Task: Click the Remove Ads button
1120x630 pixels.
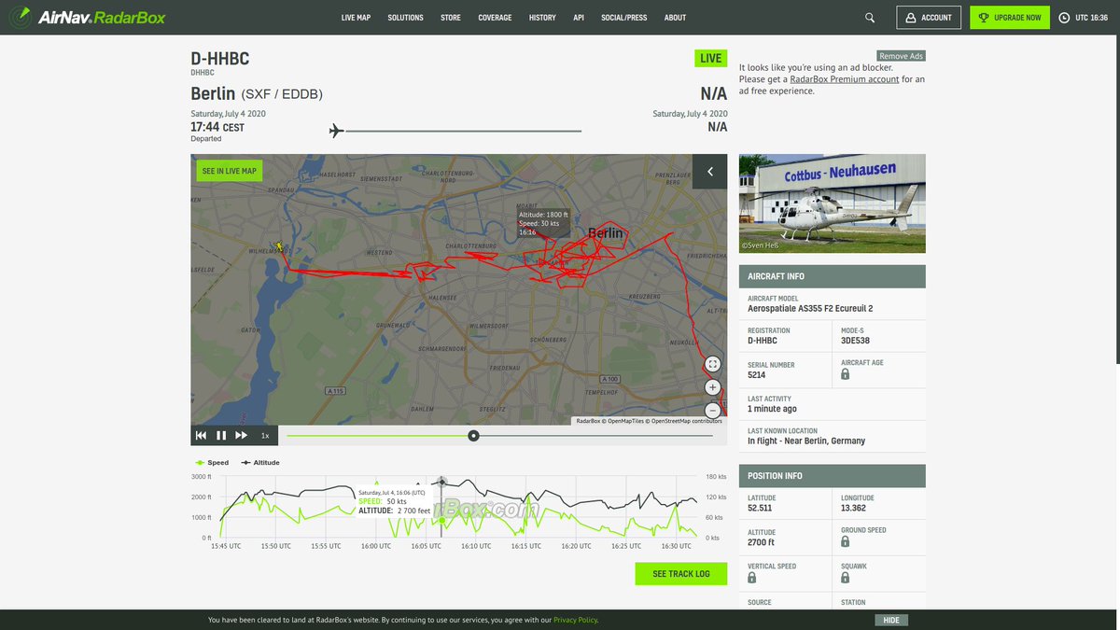Action: point(901,56)
